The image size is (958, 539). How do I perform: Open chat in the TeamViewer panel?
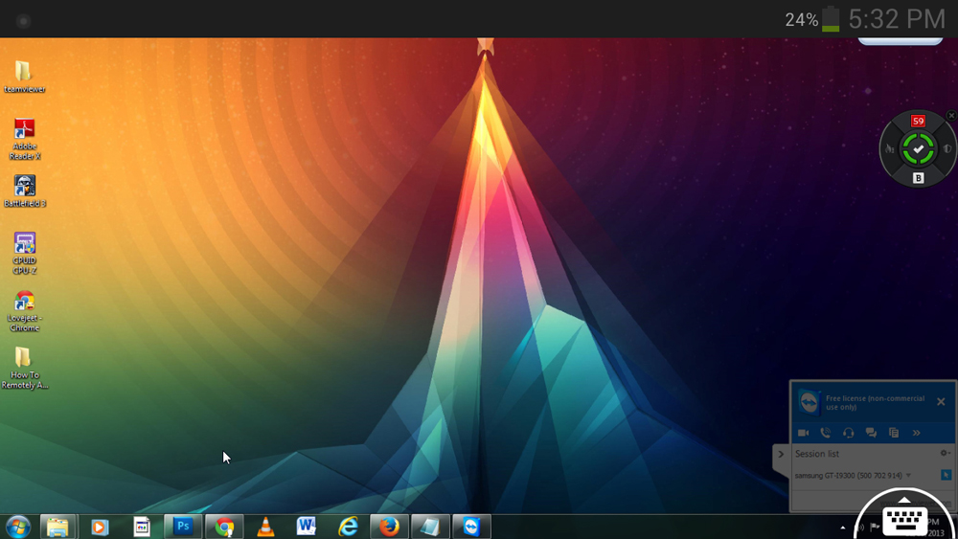pyautogui.click(x=871, y=433)
